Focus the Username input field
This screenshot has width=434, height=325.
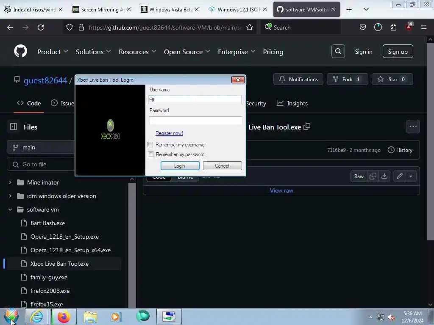pos(195,100)
